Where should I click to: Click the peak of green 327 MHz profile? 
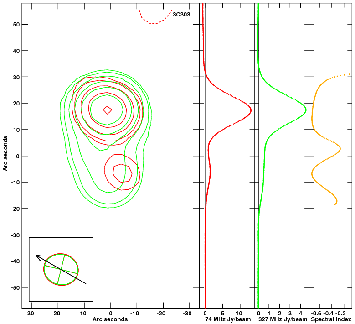[306, 110]
